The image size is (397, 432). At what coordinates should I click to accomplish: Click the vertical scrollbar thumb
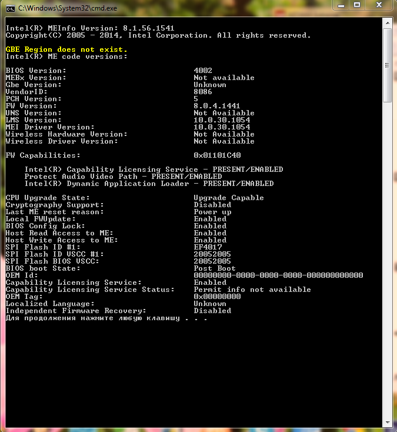[x=388, y=65]
